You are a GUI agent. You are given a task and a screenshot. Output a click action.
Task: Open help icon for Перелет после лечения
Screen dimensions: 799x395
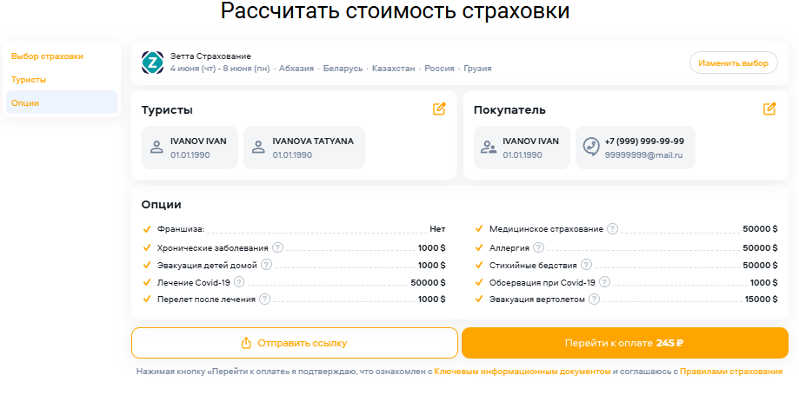[264, 300]
